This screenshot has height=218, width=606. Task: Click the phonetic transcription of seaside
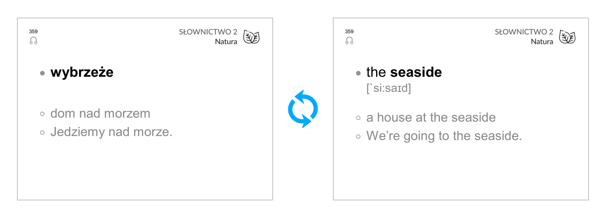coord(389,88)
